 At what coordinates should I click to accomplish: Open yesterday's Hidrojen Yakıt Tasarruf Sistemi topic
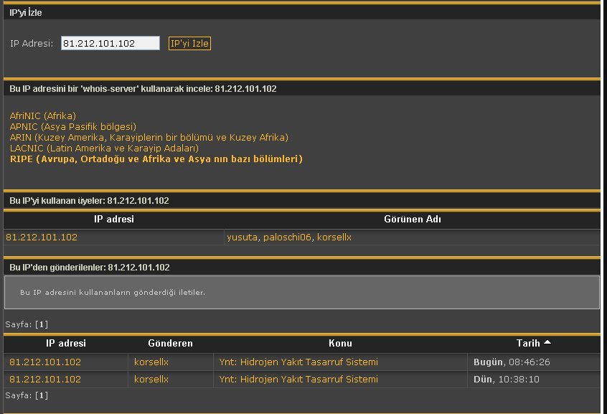(298, 380)
